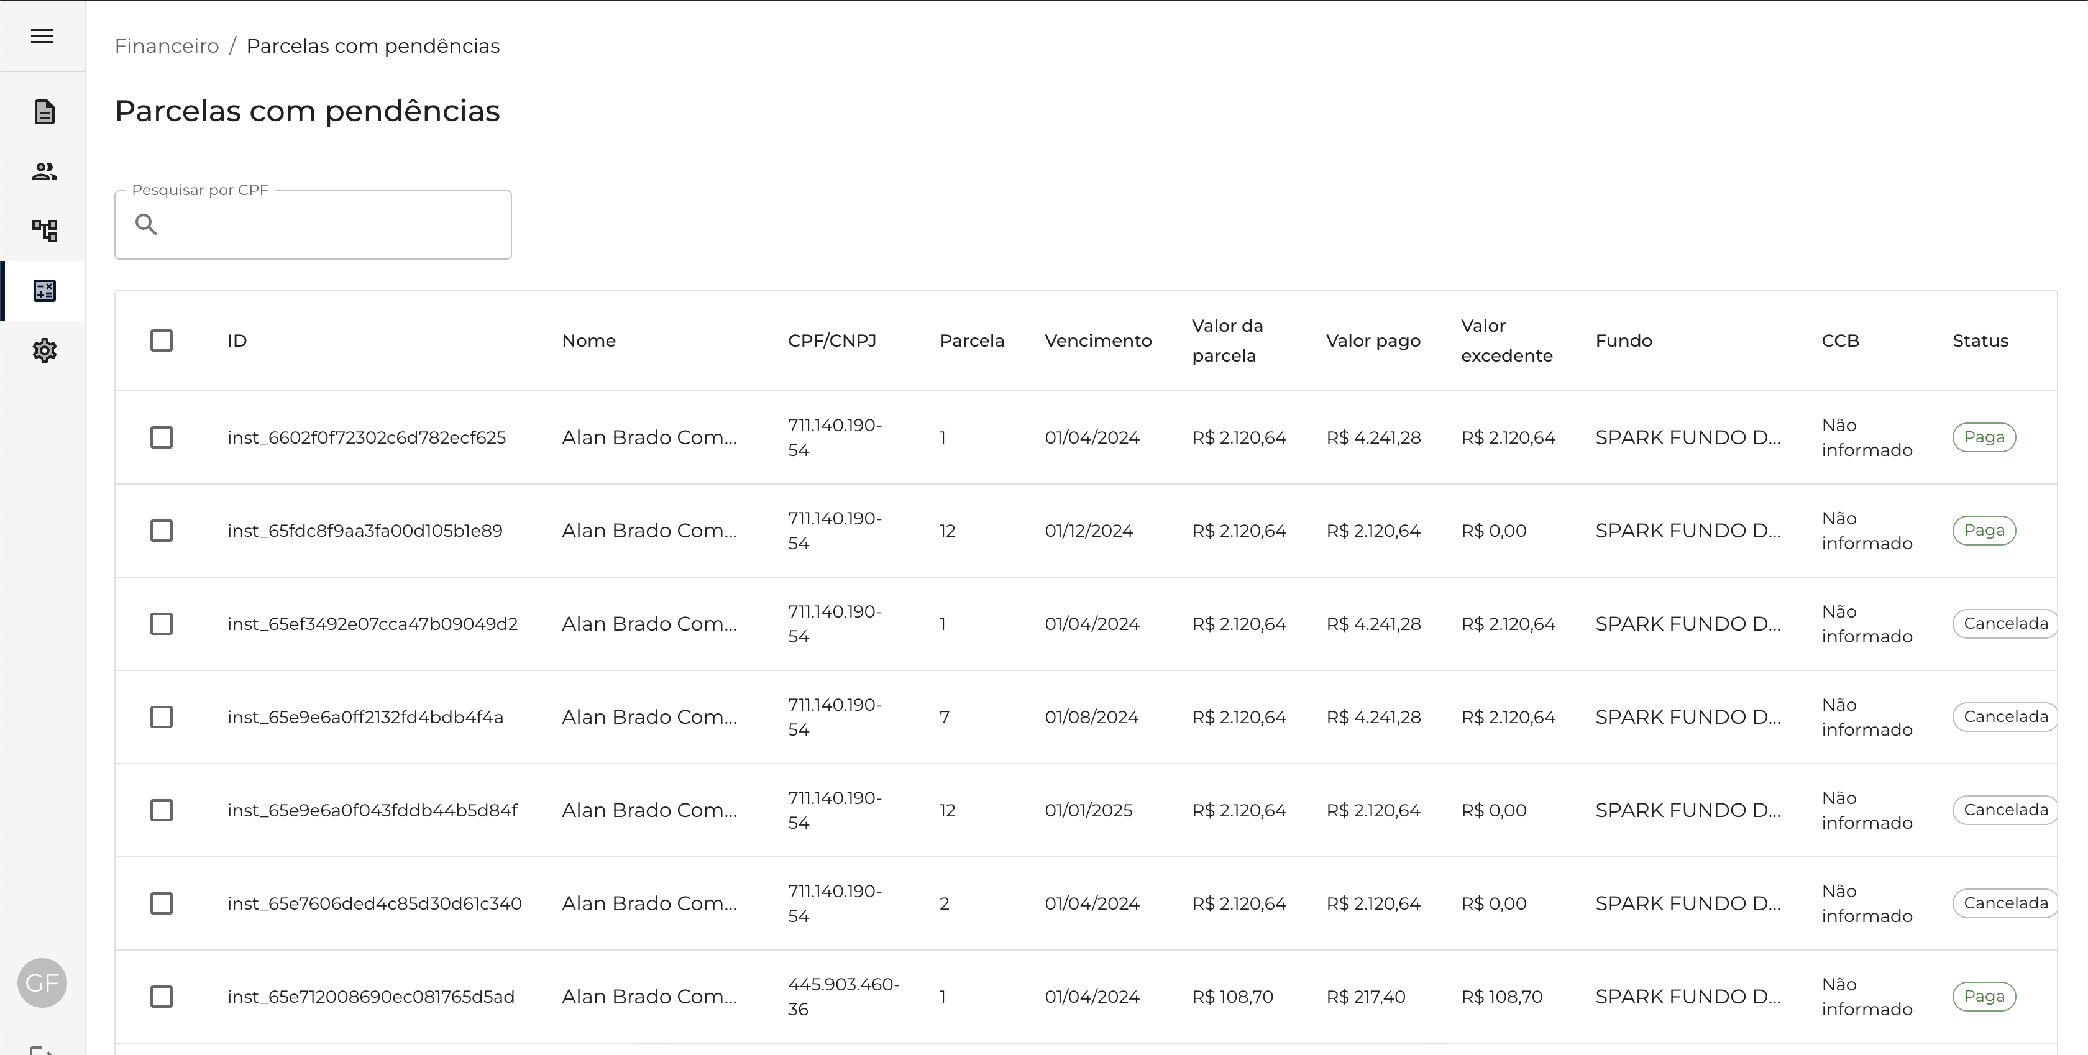2088x1055 pixels.
Task: Open the workflow tree sidebar icon
Action: (45, 231)
